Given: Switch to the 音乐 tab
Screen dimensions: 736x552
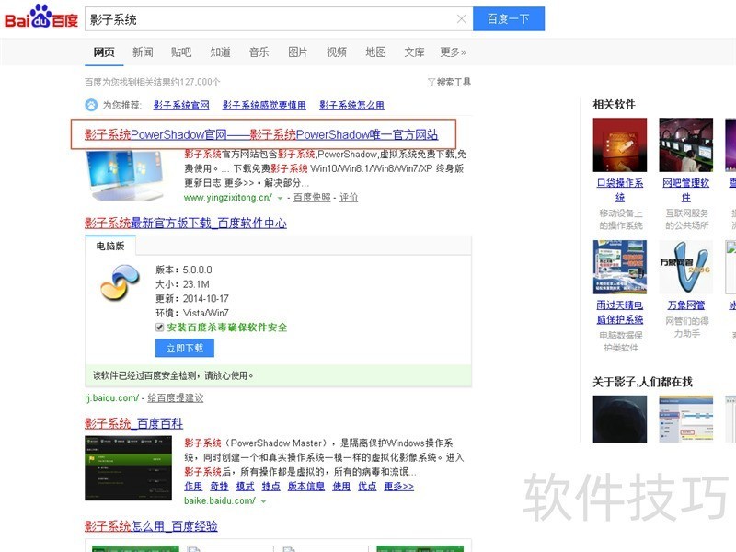Looking at the screenshot, I should pos(259,52).
